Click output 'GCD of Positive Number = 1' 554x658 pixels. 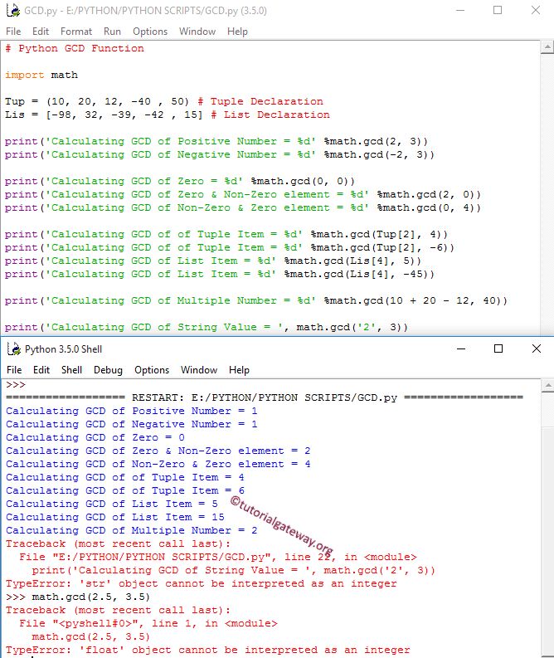pos(131,411)
